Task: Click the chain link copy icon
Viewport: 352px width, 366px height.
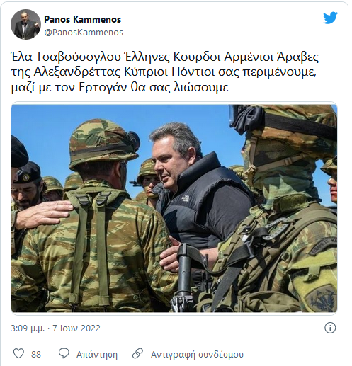Action: coord(137,353)
